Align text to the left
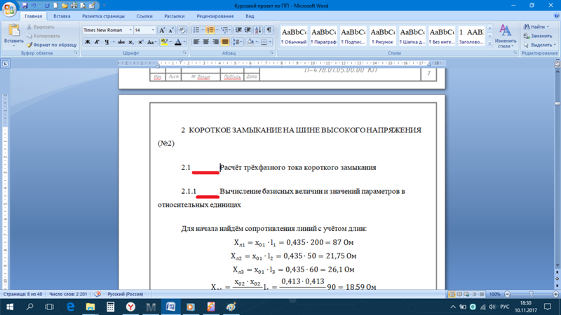The image size is (561, 315). coord(196,42)
